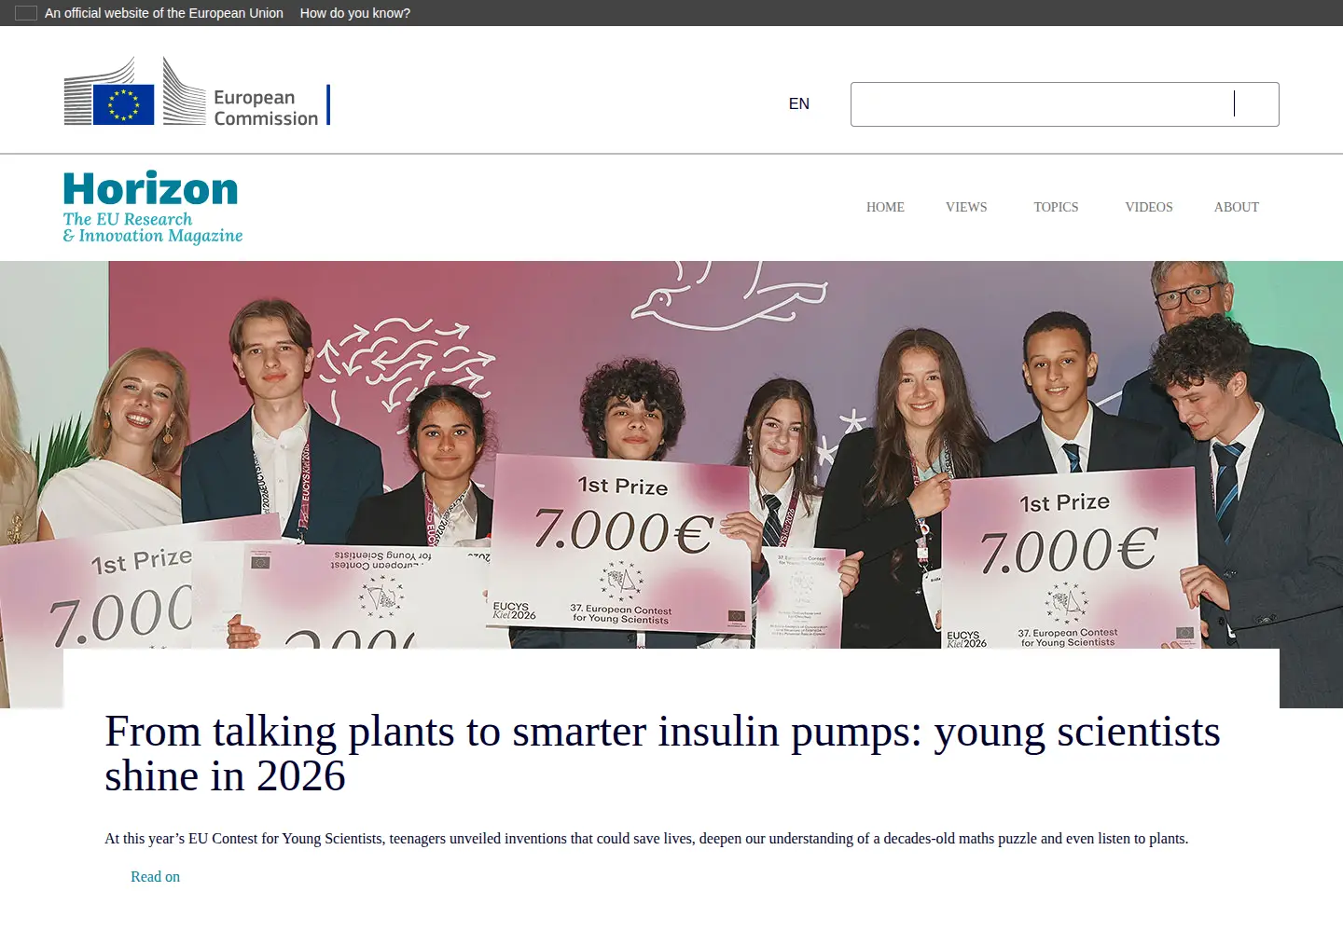Click the 'At this year's EU Contest' summary text
Viewport: 1343px width, 932px height.
click(646, 839)
